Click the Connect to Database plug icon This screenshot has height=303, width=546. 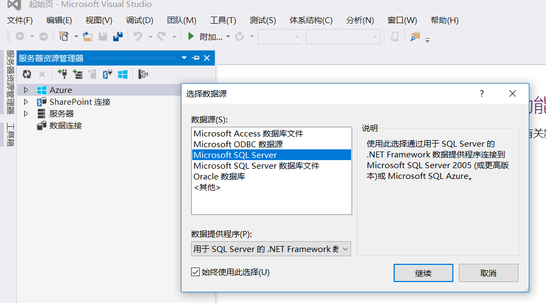tap(62, 74)
